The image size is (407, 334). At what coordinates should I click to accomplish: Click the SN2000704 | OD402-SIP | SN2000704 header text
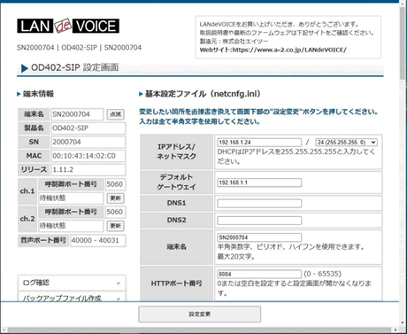point(79,48)
